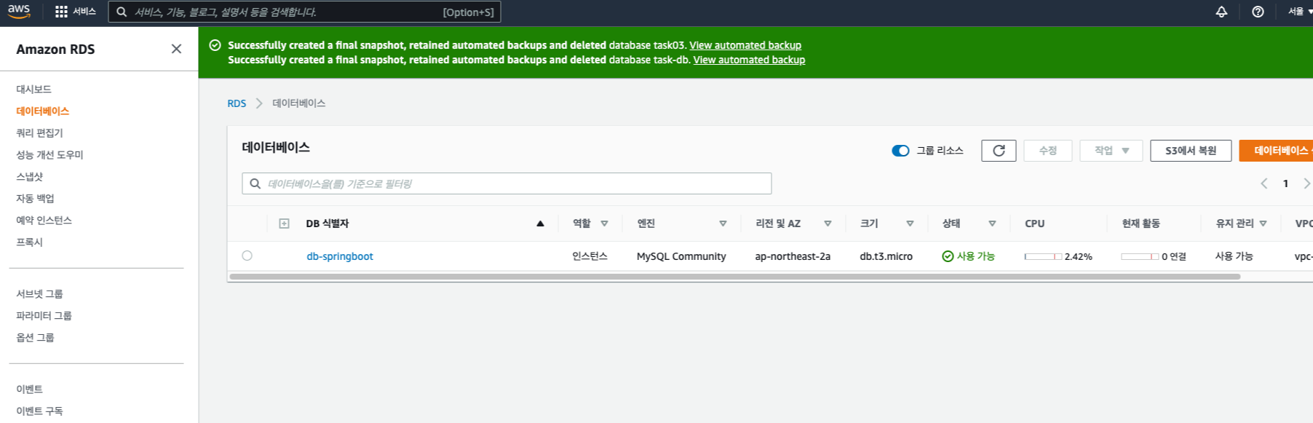Click the 수정 modify button
Image resolution: width=1313 pixels, height=423 pixels.
click(1047, 151)
